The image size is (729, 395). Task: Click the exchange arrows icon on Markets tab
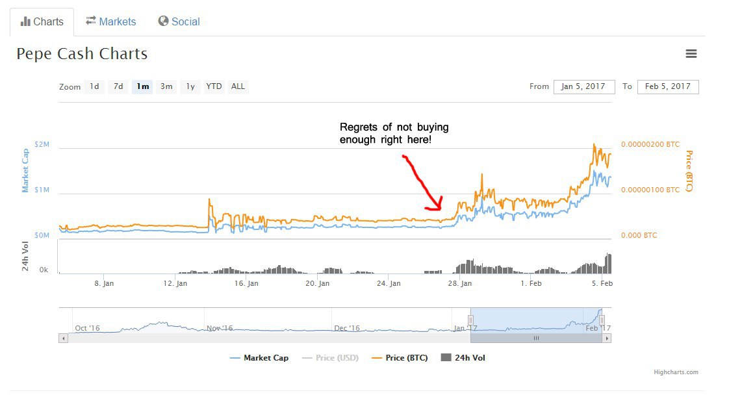(91, 20)
